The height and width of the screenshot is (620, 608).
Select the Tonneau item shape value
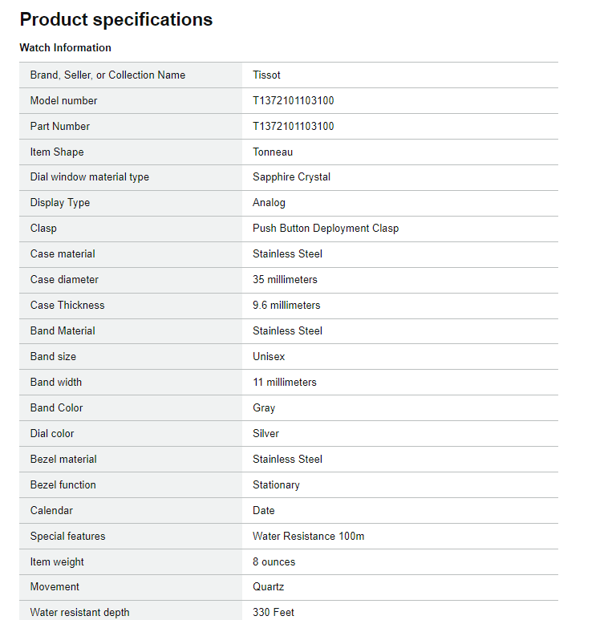(x=274, y=152)
